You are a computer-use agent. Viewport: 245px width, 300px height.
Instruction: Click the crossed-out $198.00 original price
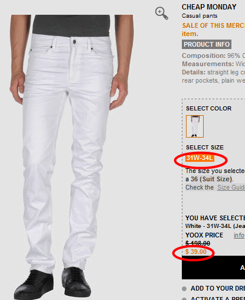pos(198,243)
